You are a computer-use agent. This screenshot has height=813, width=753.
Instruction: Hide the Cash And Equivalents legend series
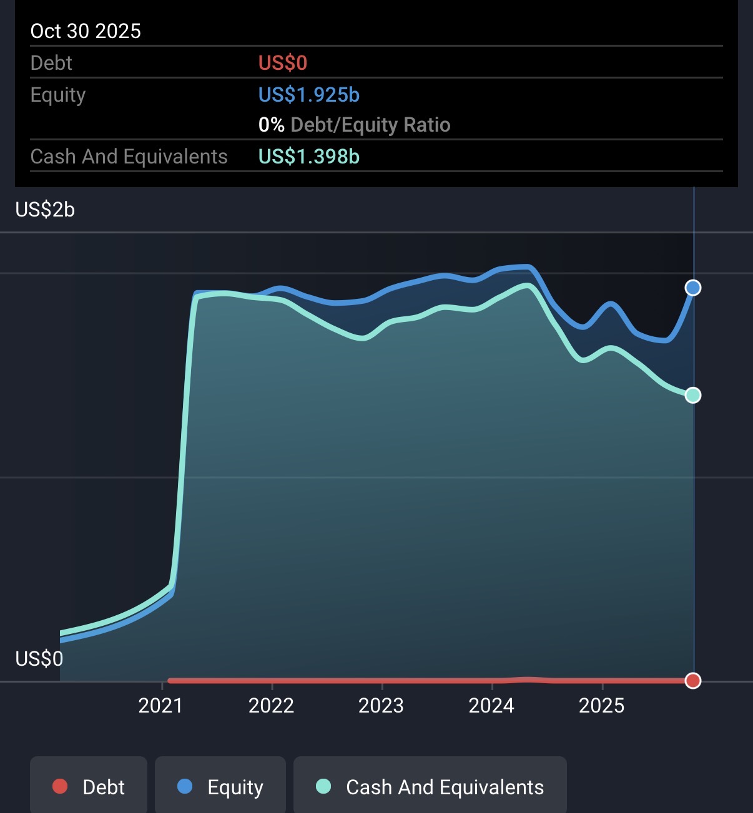430,787
